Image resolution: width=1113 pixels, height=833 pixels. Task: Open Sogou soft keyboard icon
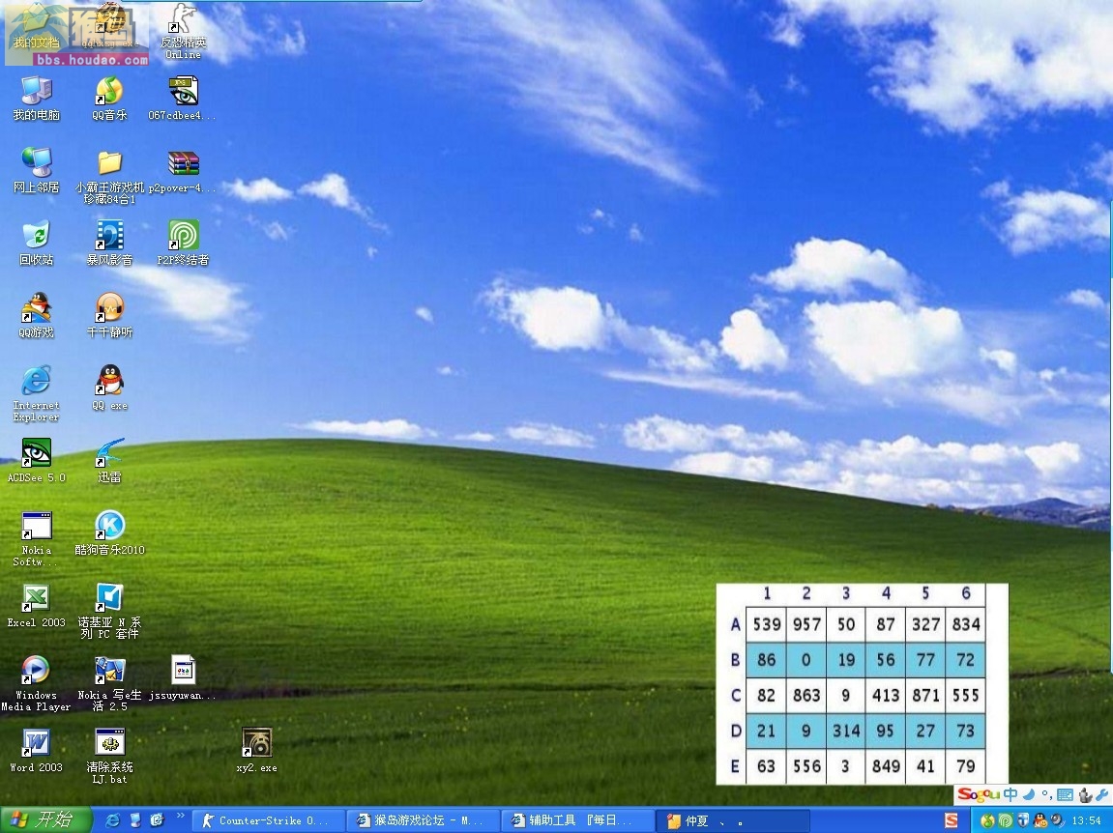1065,794
